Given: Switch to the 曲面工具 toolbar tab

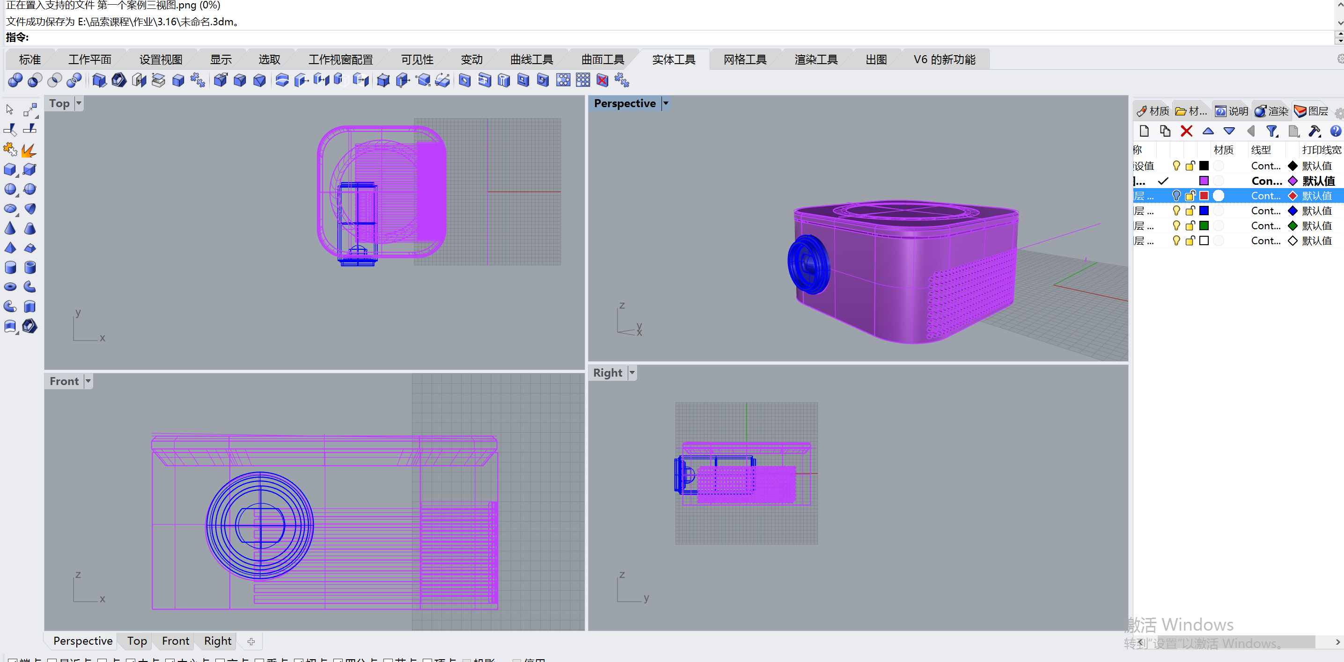Looking at the screenshot, I should click(x=602, y=59).
